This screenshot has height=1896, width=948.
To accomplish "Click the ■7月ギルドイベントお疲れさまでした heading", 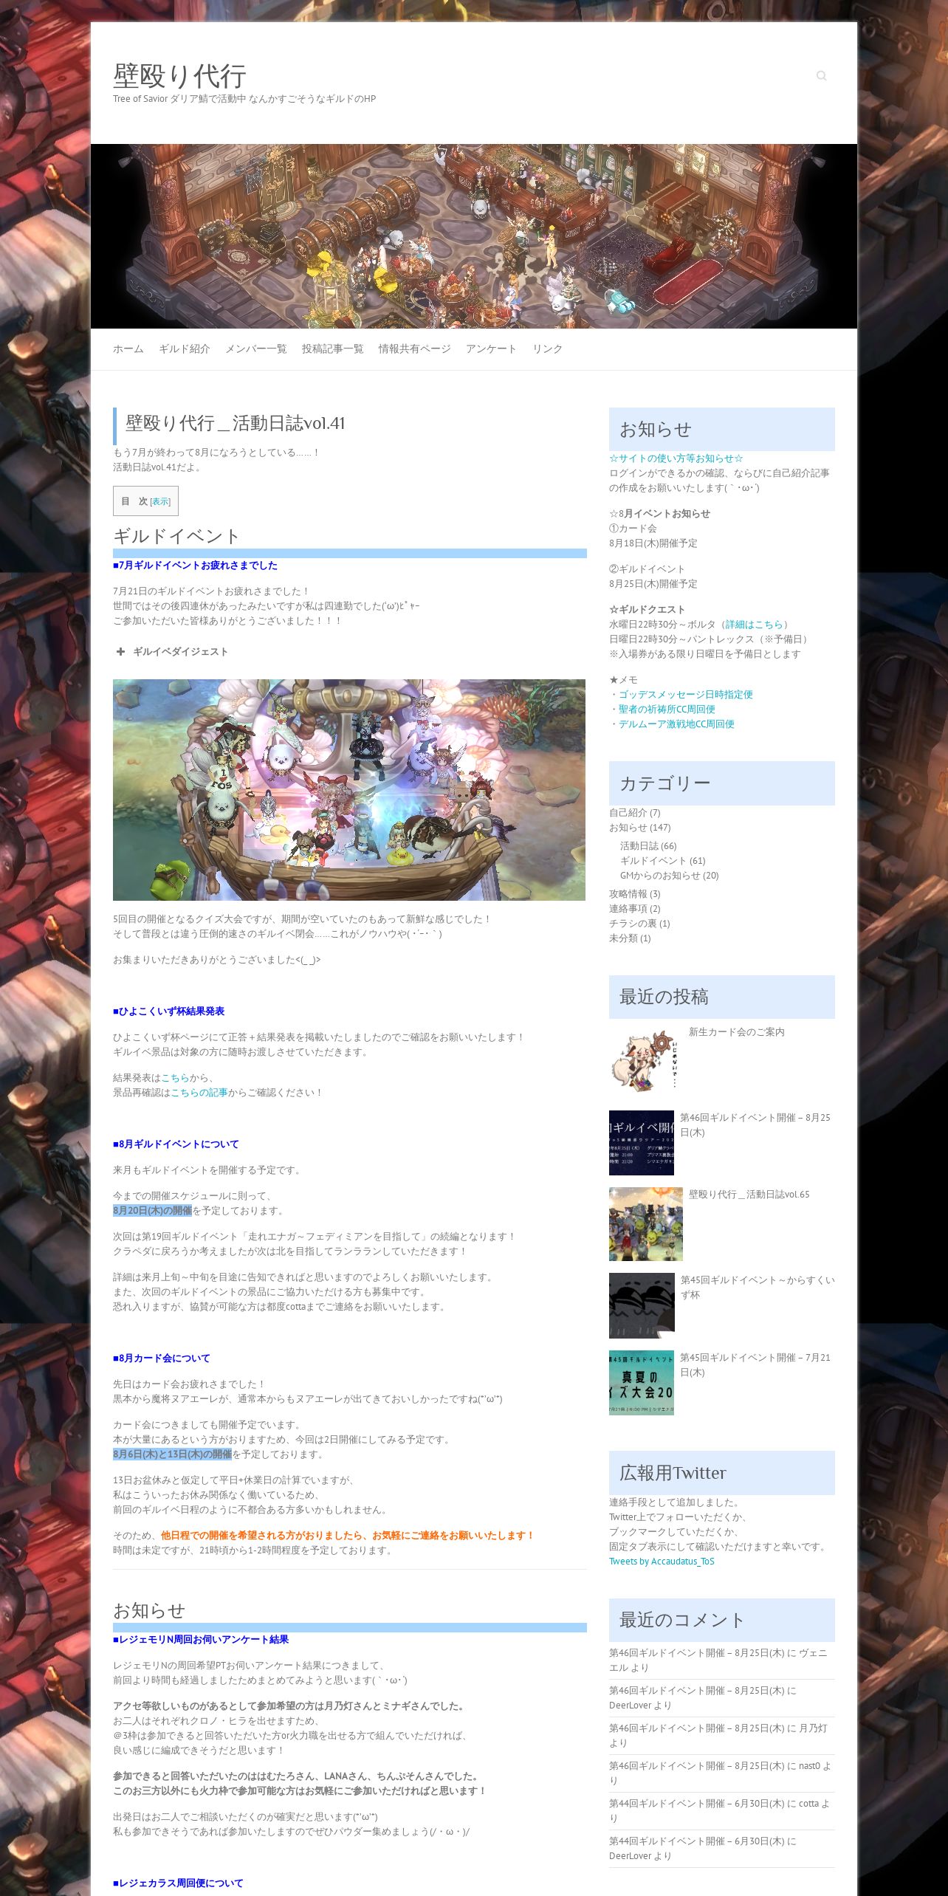I will point(196,565).
